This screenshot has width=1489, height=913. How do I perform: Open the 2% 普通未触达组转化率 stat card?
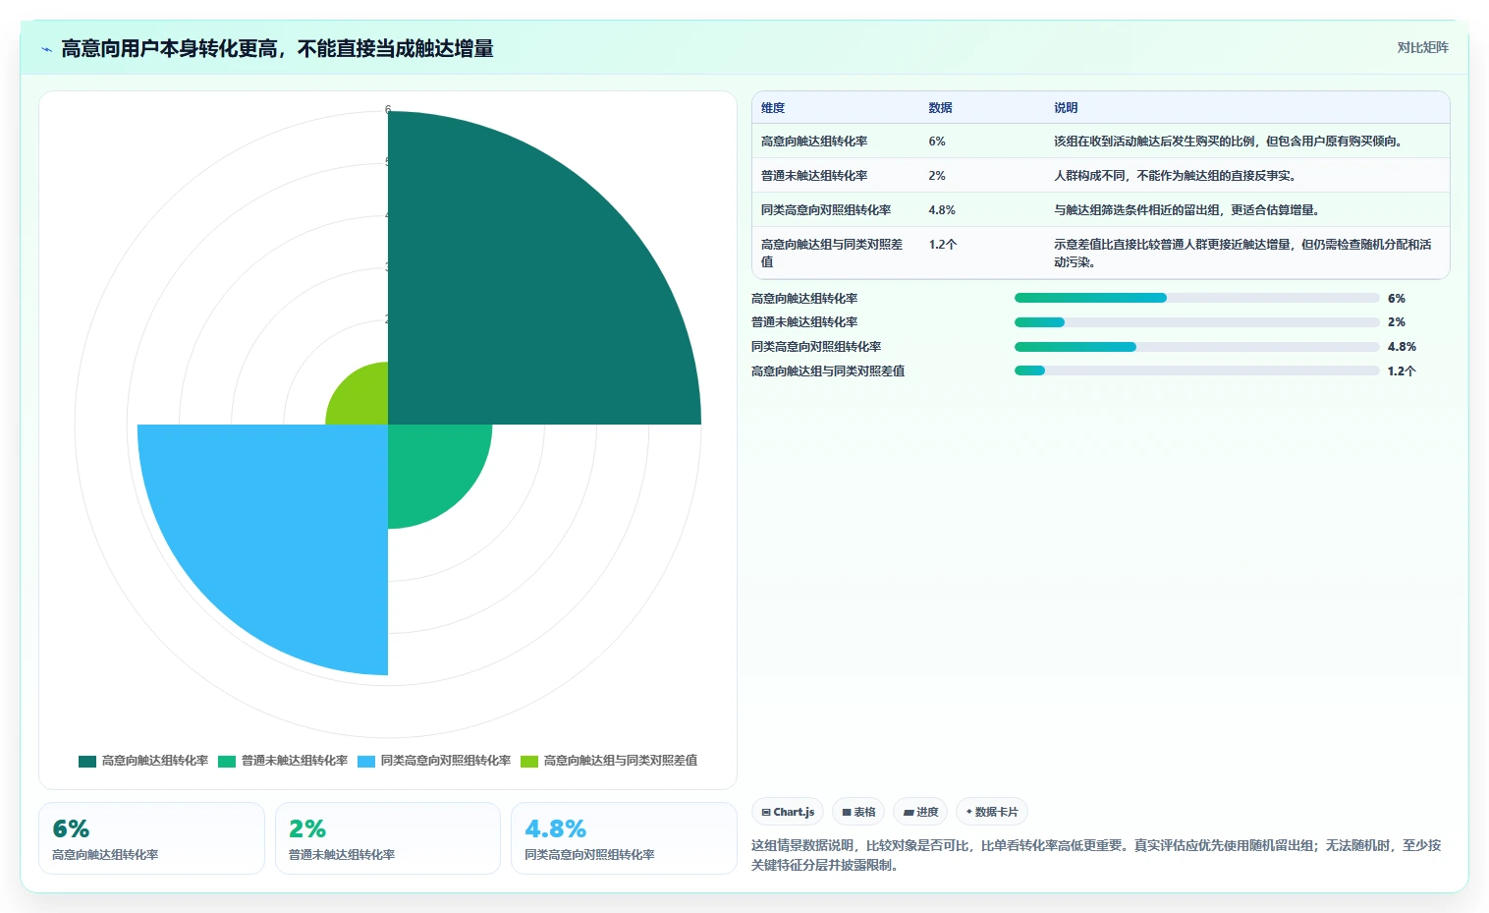pyautogui.click(x=388, y=838)
